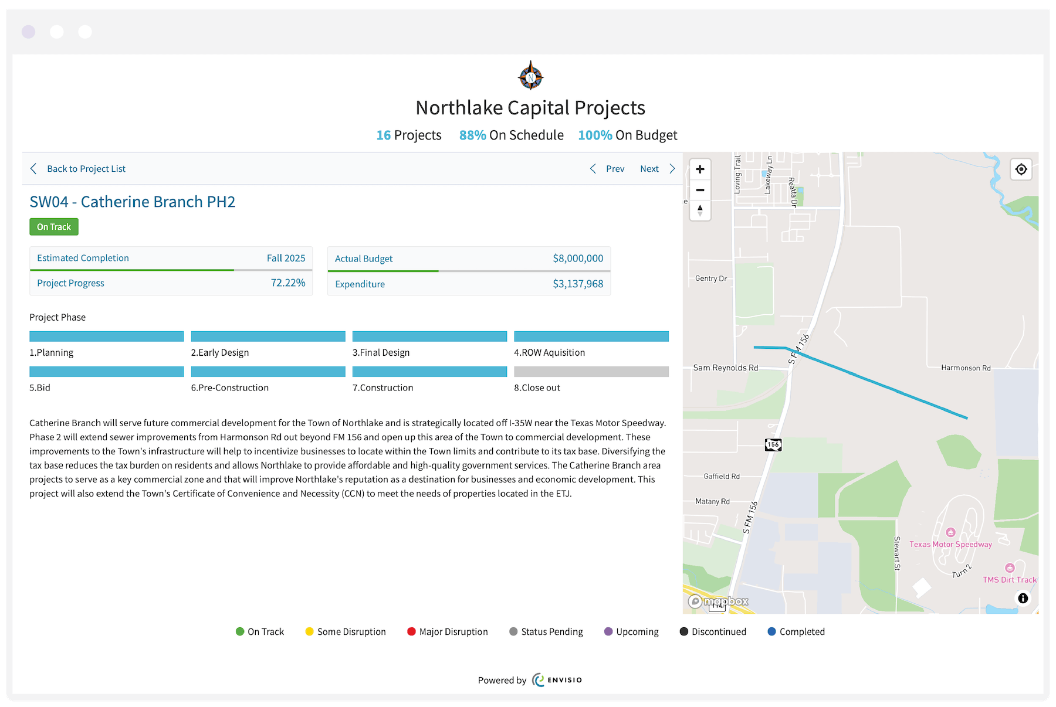This screenshot has height=707, width=1056.
Task: Select the Major Disruption legend indicator
Action: click(410, 631)
